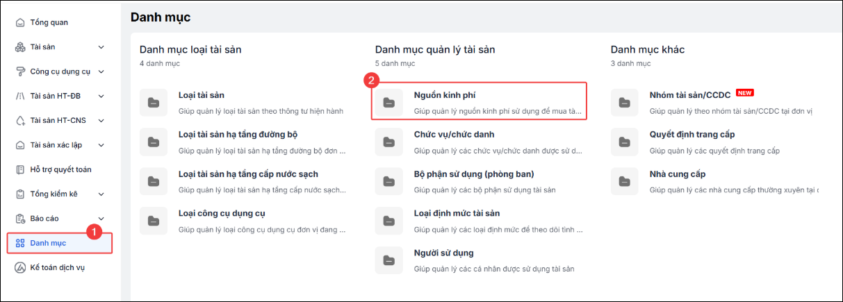Click the Tài sản HT-ĐB road icon
This screenshot has height=302, width=843.
coord(20,96)
